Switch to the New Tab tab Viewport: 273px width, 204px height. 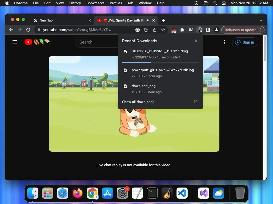click(62, 20)
